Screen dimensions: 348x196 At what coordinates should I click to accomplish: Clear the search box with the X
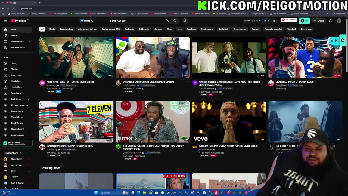pos(168,21)
